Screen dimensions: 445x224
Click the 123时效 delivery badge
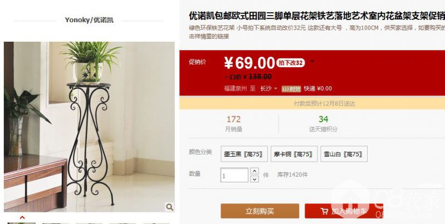coord(291,89)
